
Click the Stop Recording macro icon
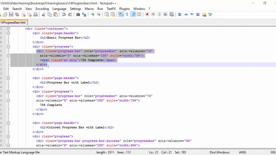tap(154, 14)
